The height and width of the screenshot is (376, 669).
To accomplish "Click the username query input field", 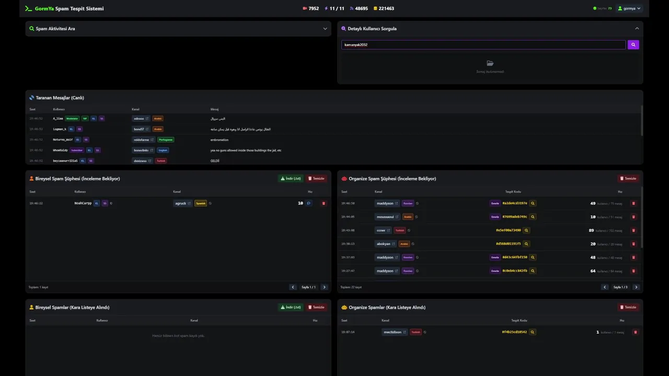I will [483, 45].
